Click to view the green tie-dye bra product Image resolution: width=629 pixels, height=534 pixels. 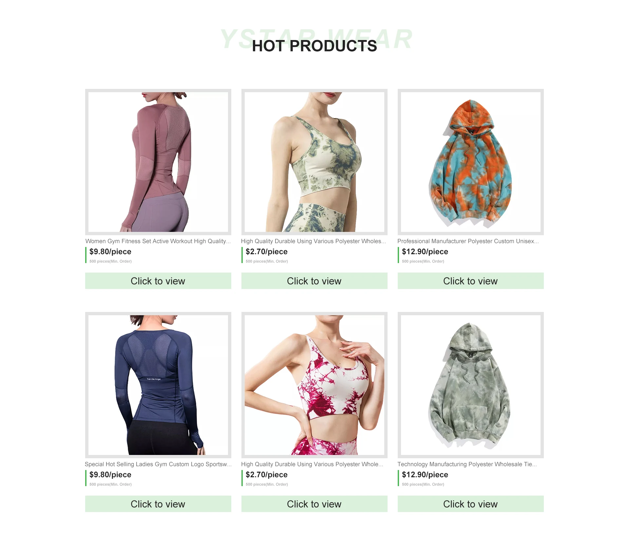point(314,281)
